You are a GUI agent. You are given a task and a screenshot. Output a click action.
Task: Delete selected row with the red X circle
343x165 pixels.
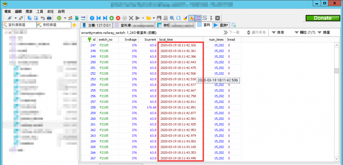coord(118,18)
